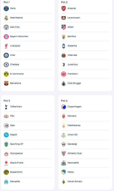The image size is (114, 191).
Task: Select the Galatasaray crest icon
Action: (64, 126)
